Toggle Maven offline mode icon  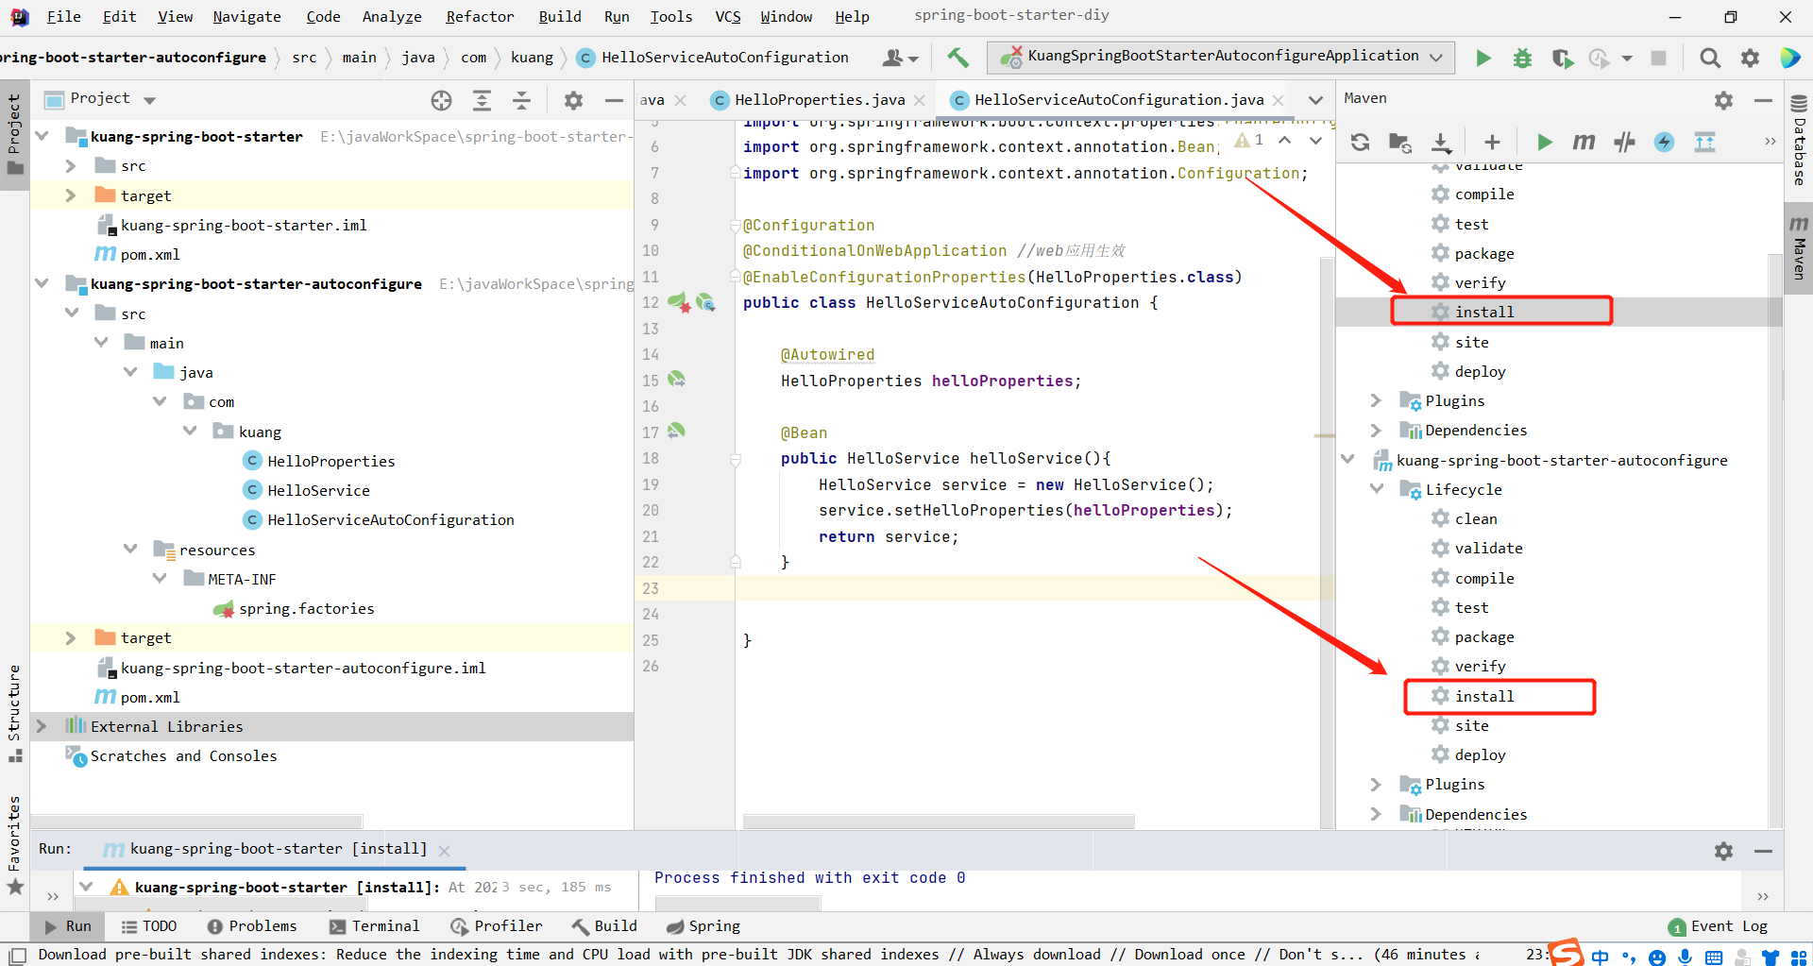pyautogui.click(x=1624, y=143)
